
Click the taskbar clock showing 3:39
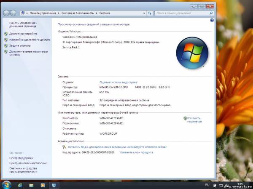[240, 184]
